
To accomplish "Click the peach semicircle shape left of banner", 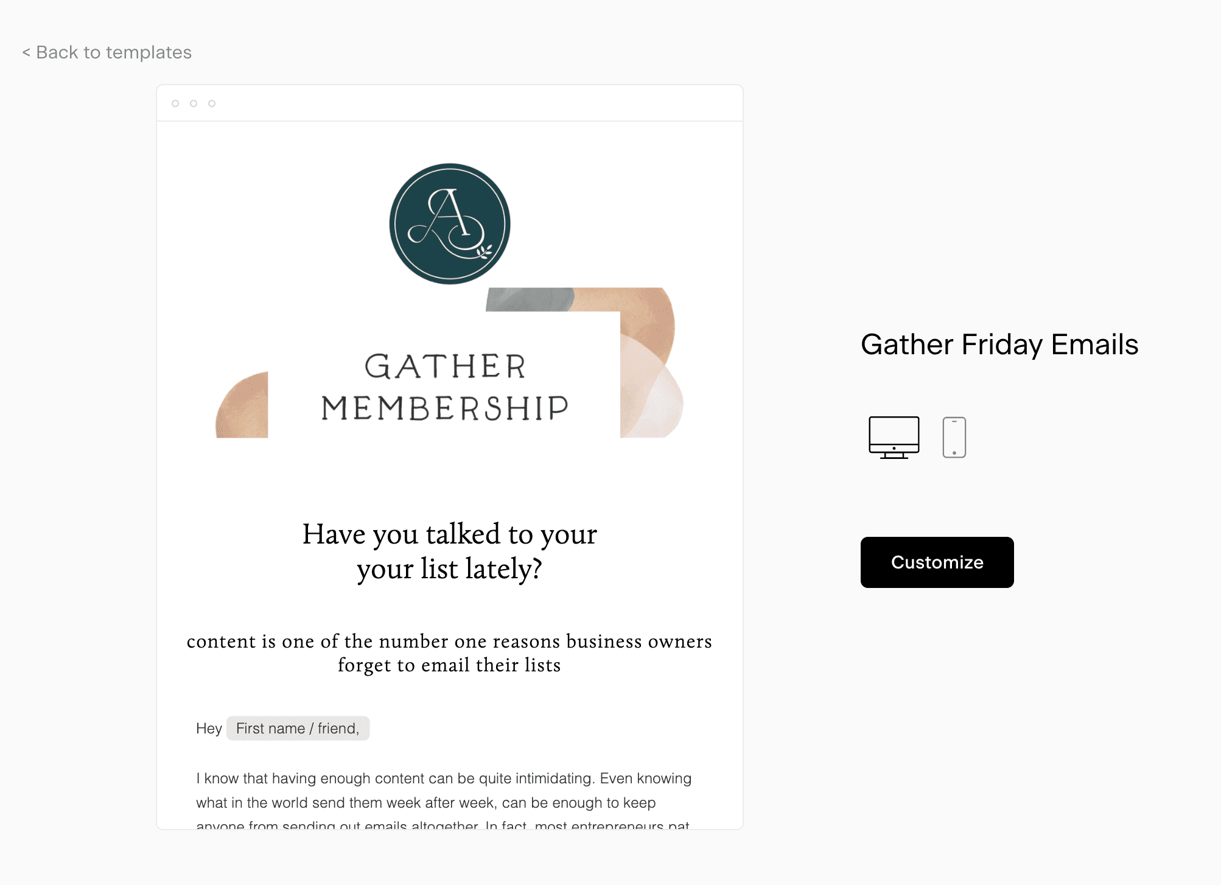I will pos(242,405).
